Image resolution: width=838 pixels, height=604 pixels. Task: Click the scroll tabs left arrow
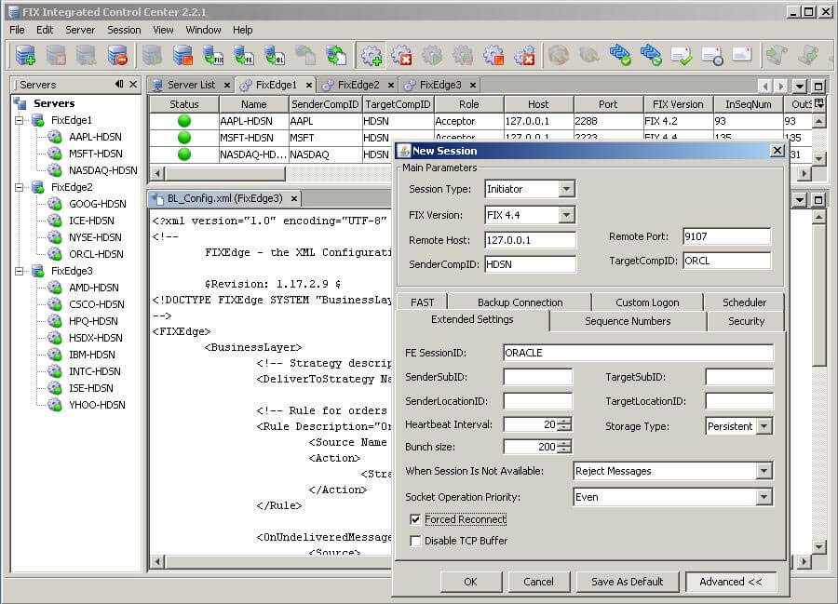tap(765, 86)
